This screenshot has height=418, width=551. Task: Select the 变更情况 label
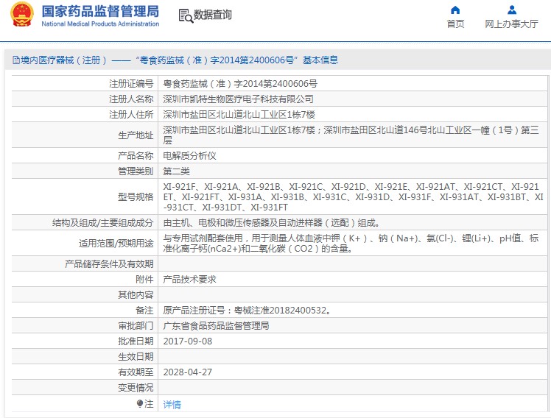pyautogui.click(x=136, y=388)
